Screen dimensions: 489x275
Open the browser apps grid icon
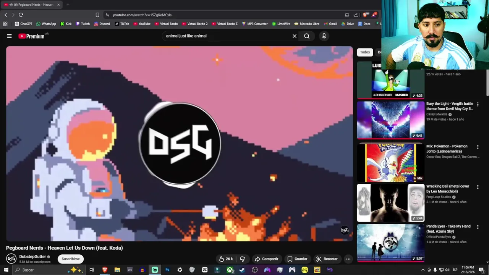pyautogui.click(x=5, y=24)
